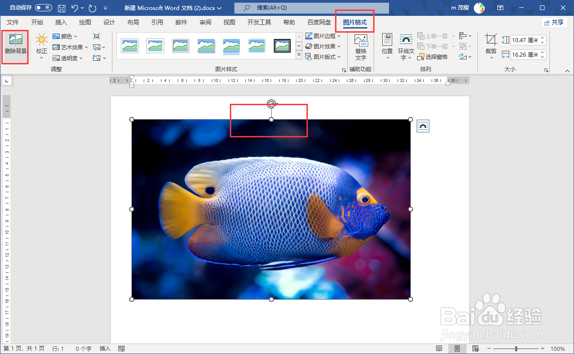
Task: Open the Color (颜色) dropdown
Action: [x=65, y=36]
